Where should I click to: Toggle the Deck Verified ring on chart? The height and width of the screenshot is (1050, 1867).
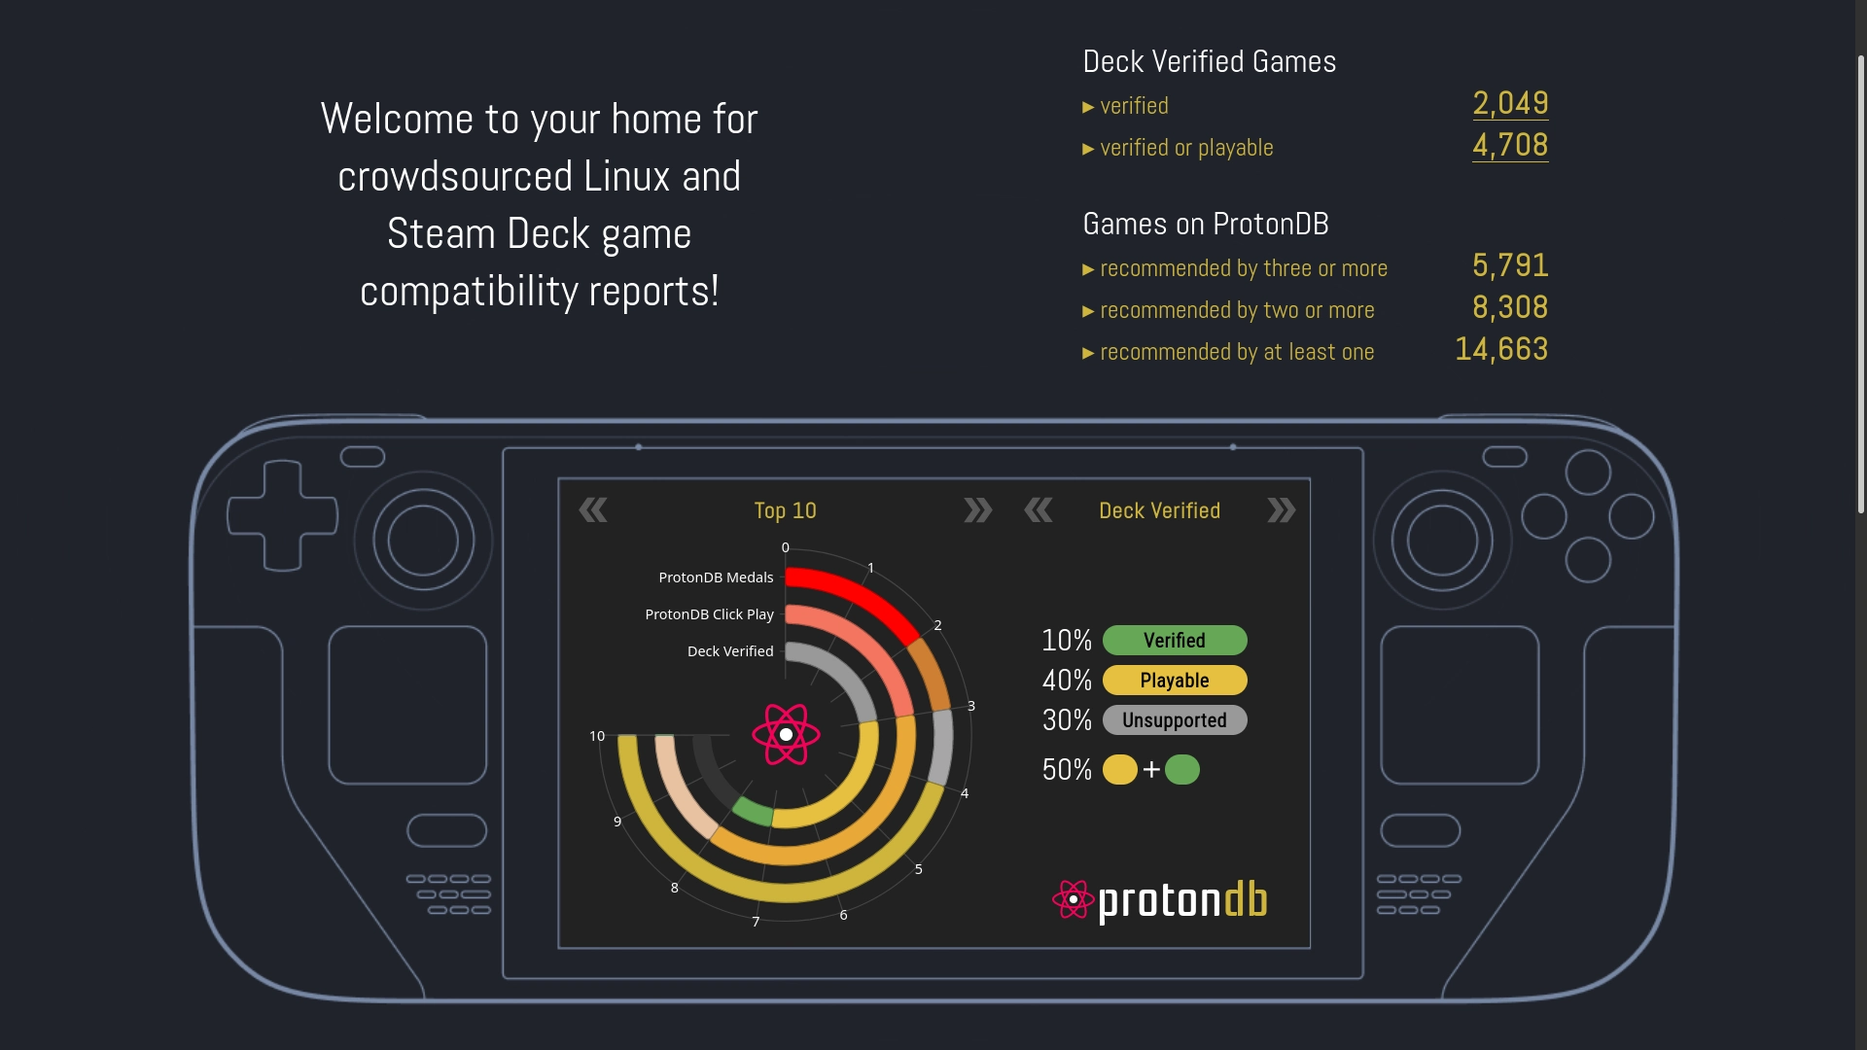(728, 651)
